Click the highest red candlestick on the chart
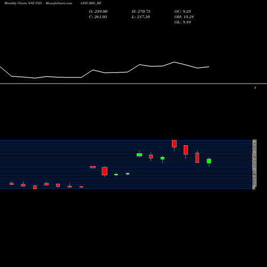This screenshot has height=267, width=267. pyautogui.click(x=174, y=144)
